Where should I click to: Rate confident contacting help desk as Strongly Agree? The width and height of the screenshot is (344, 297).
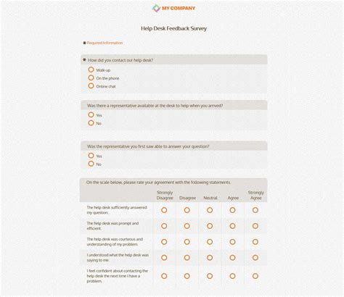pyautogui.click(x=255, y=276)
